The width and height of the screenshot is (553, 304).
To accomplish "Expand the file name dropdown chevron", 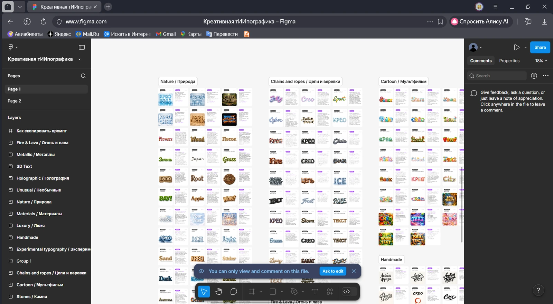I will 79,59.
